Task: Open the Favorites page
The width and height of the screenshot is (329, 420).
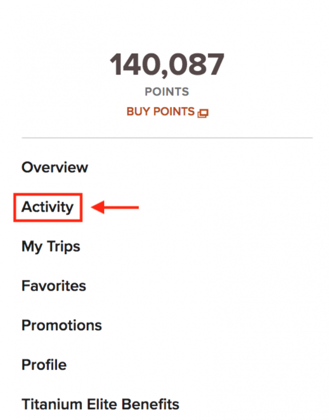Action: 54,286
